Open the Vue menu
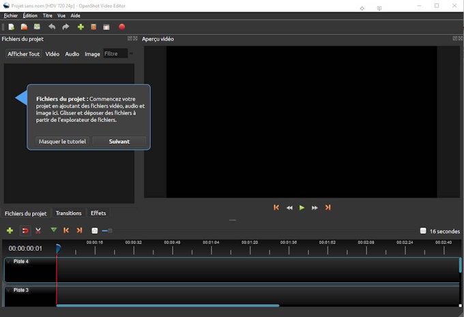 click(61, 16)
